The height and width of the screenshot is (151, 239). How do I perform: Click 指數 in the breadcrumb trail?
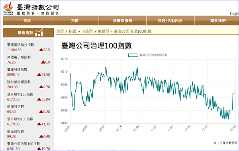click(72, 31)
